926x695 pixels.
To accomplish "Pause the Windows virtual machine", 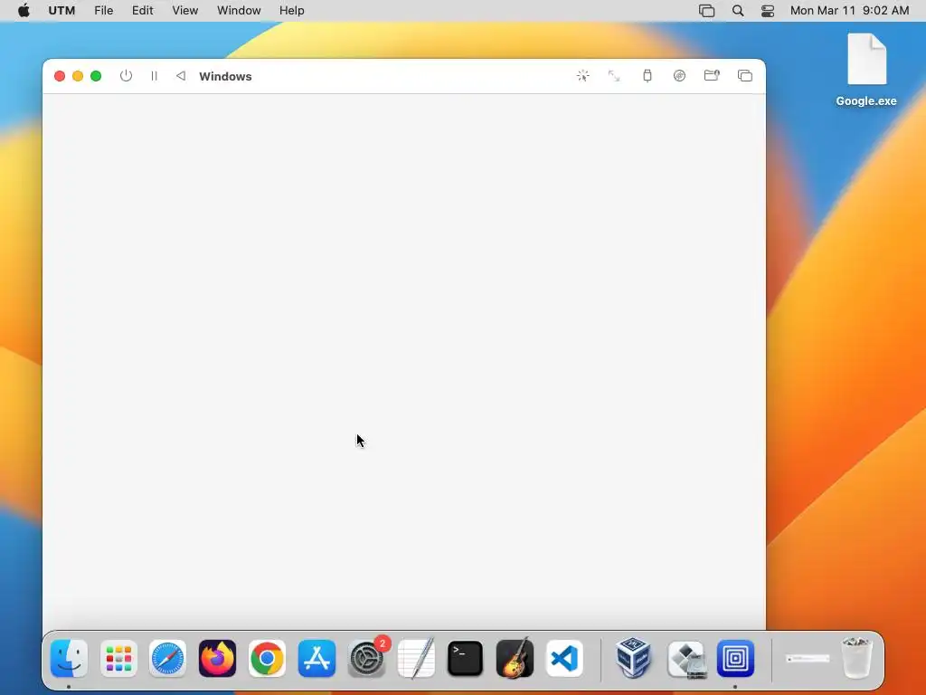I will [154, 76].
